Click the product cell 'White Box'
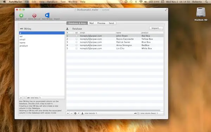The width and height of the screenshot is (211, 132). 147,48
